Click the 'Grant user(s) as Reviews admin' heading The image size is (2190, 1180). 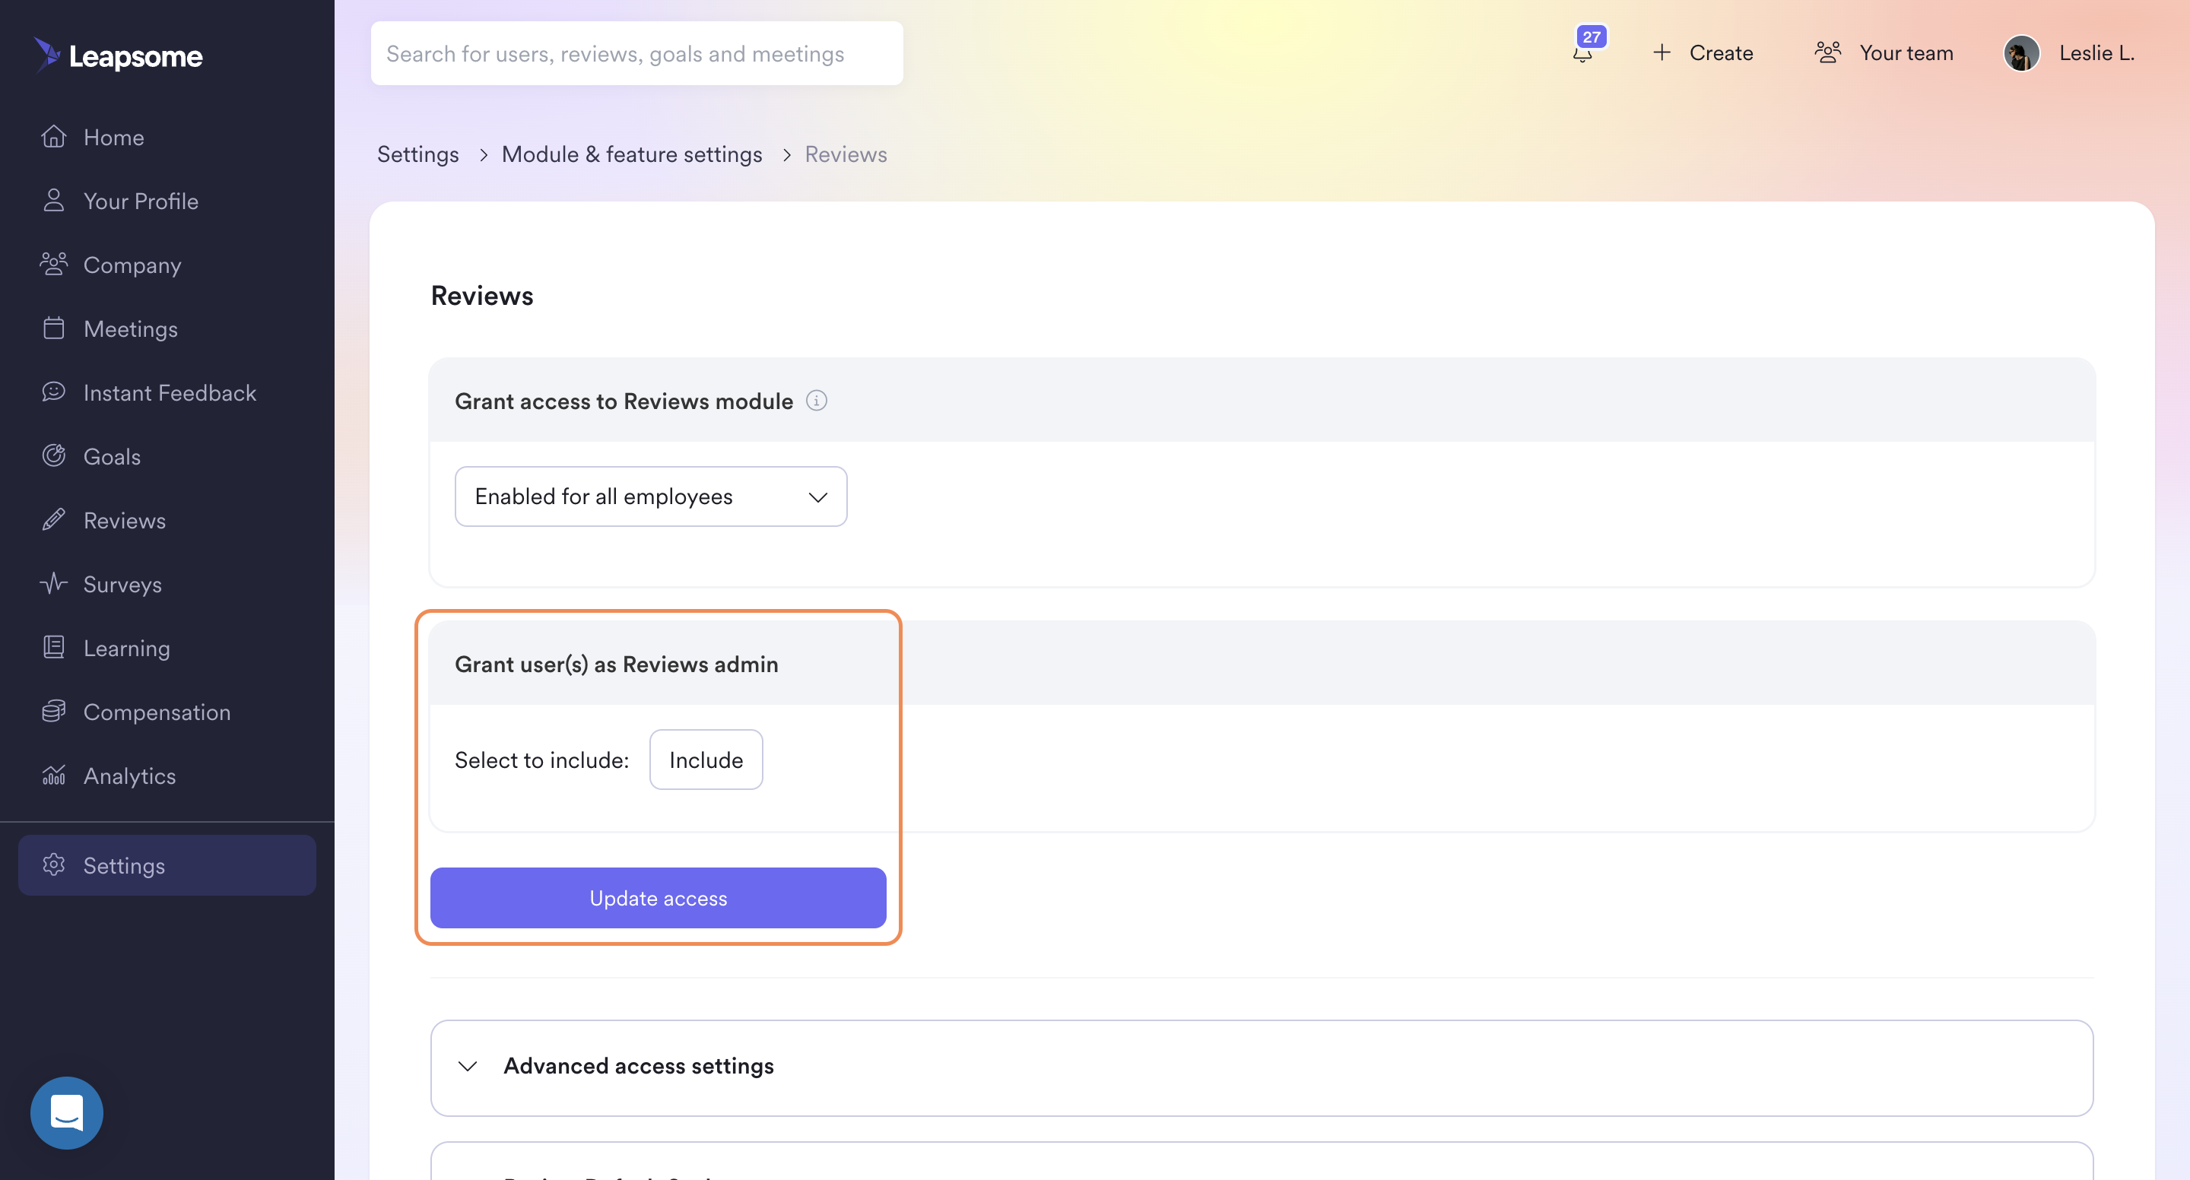coord(617,664)
